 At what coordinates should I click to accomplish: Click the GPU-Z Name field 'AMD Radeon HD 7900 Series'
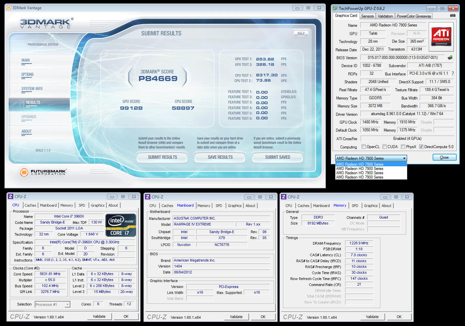coord(393,25)
